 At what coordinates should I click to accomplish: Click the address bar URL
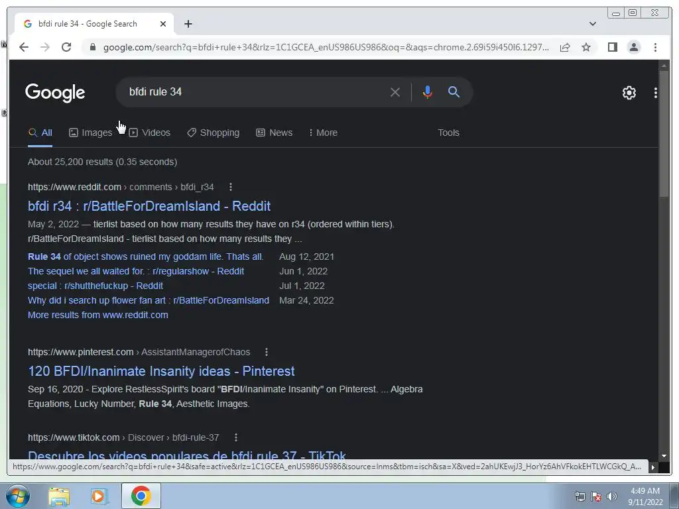pos(326,47)
